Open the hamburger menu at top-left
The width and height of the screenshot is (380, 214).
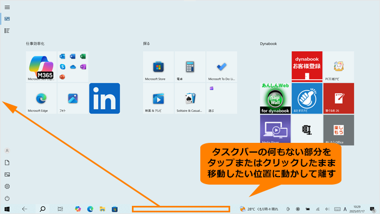7,7
